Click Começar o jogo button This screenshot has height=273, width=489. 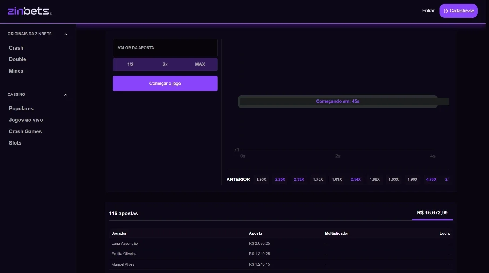165,83
